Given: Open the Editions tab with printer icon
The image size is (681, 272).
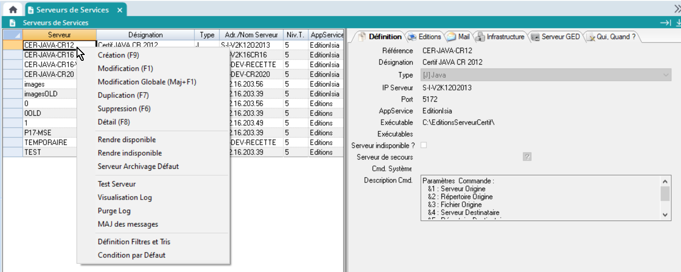Looking at the screenshot, I should 424,36.
